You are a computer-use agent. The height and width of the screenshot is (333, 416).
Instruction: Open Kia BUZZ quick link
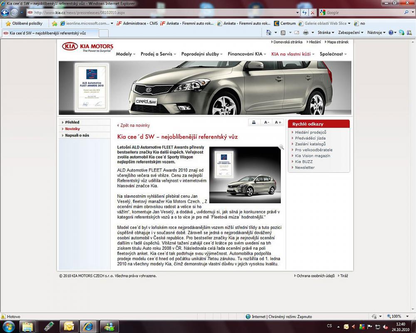(304, 162)
